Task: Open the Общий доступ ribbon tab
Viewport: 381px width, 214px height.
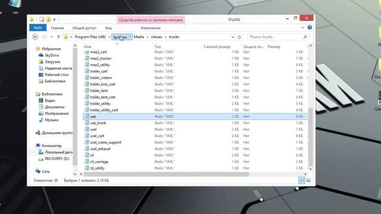Action: point(85,28)
